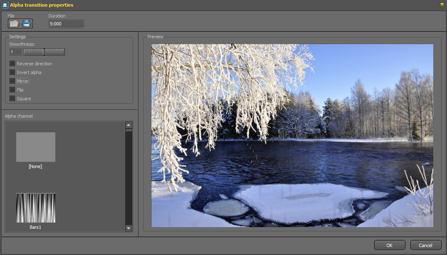This screenshot has width=447, height=255.
Task: Open a transition file with folder icon
Action: 14,23
